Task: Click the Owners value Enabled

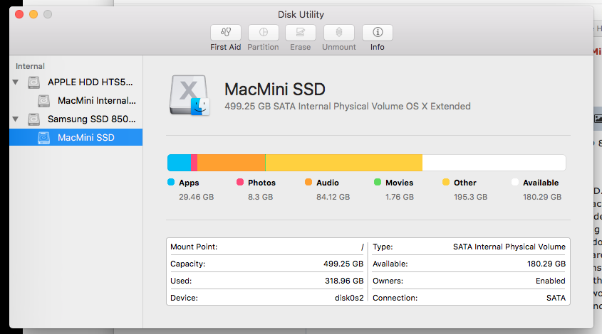Action: 551,281
